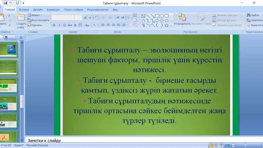Image resolution: width=263 pixels, height=148 pixels.
Task: Open the Дизайн ribbon tab
Action: [x=38, y=9]
